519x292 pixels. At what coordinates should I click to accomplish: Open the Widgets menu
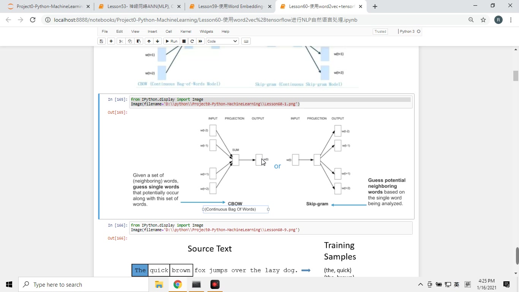[206, 32]
